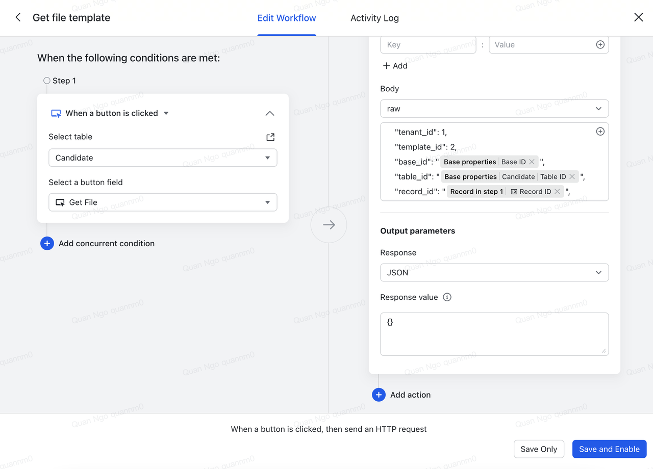653x469 pixels.
Task: Remove the Table ID variable tag
Action: [x=572, y=176]
